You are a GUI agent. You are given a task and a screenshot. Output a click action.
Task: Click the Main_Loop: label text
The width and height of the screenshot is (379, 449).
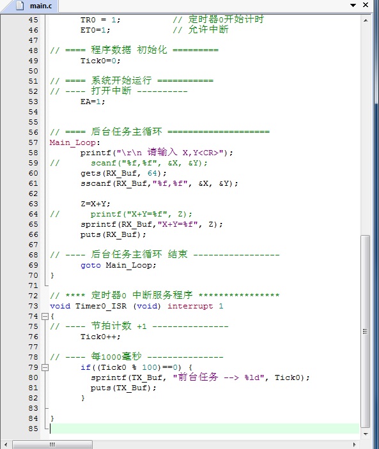[x=75, y=142]
